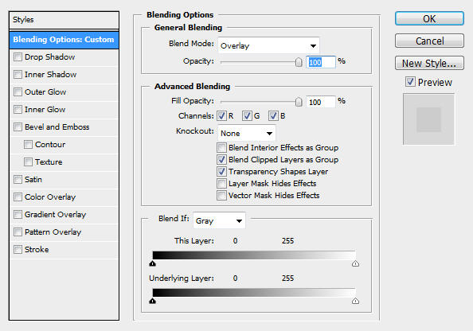Toggle the R channel checkbox
Image resolution: width=473 pixels, height=331 pixels.
[x=221, y=115]
